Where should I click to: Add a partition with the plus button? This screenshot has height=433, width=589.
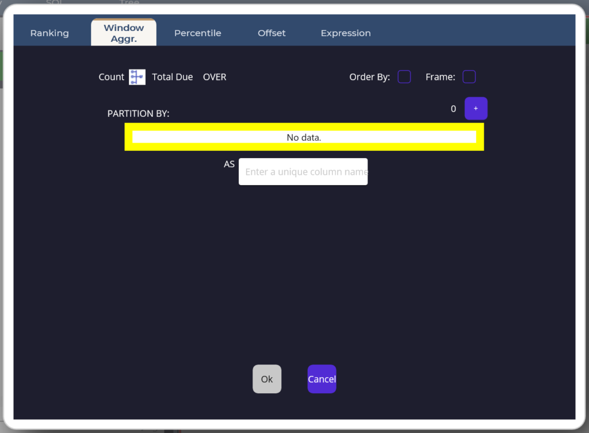[x=476, y=109]
